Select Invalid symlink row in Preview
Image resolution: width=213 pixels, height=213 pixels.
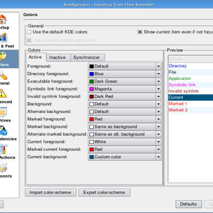click(191, 91)
